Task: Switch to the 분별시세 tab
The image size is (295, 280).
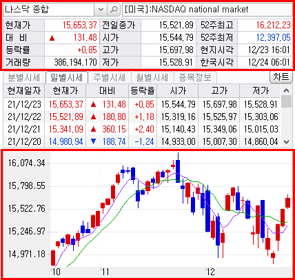Action: coord(24,77)
